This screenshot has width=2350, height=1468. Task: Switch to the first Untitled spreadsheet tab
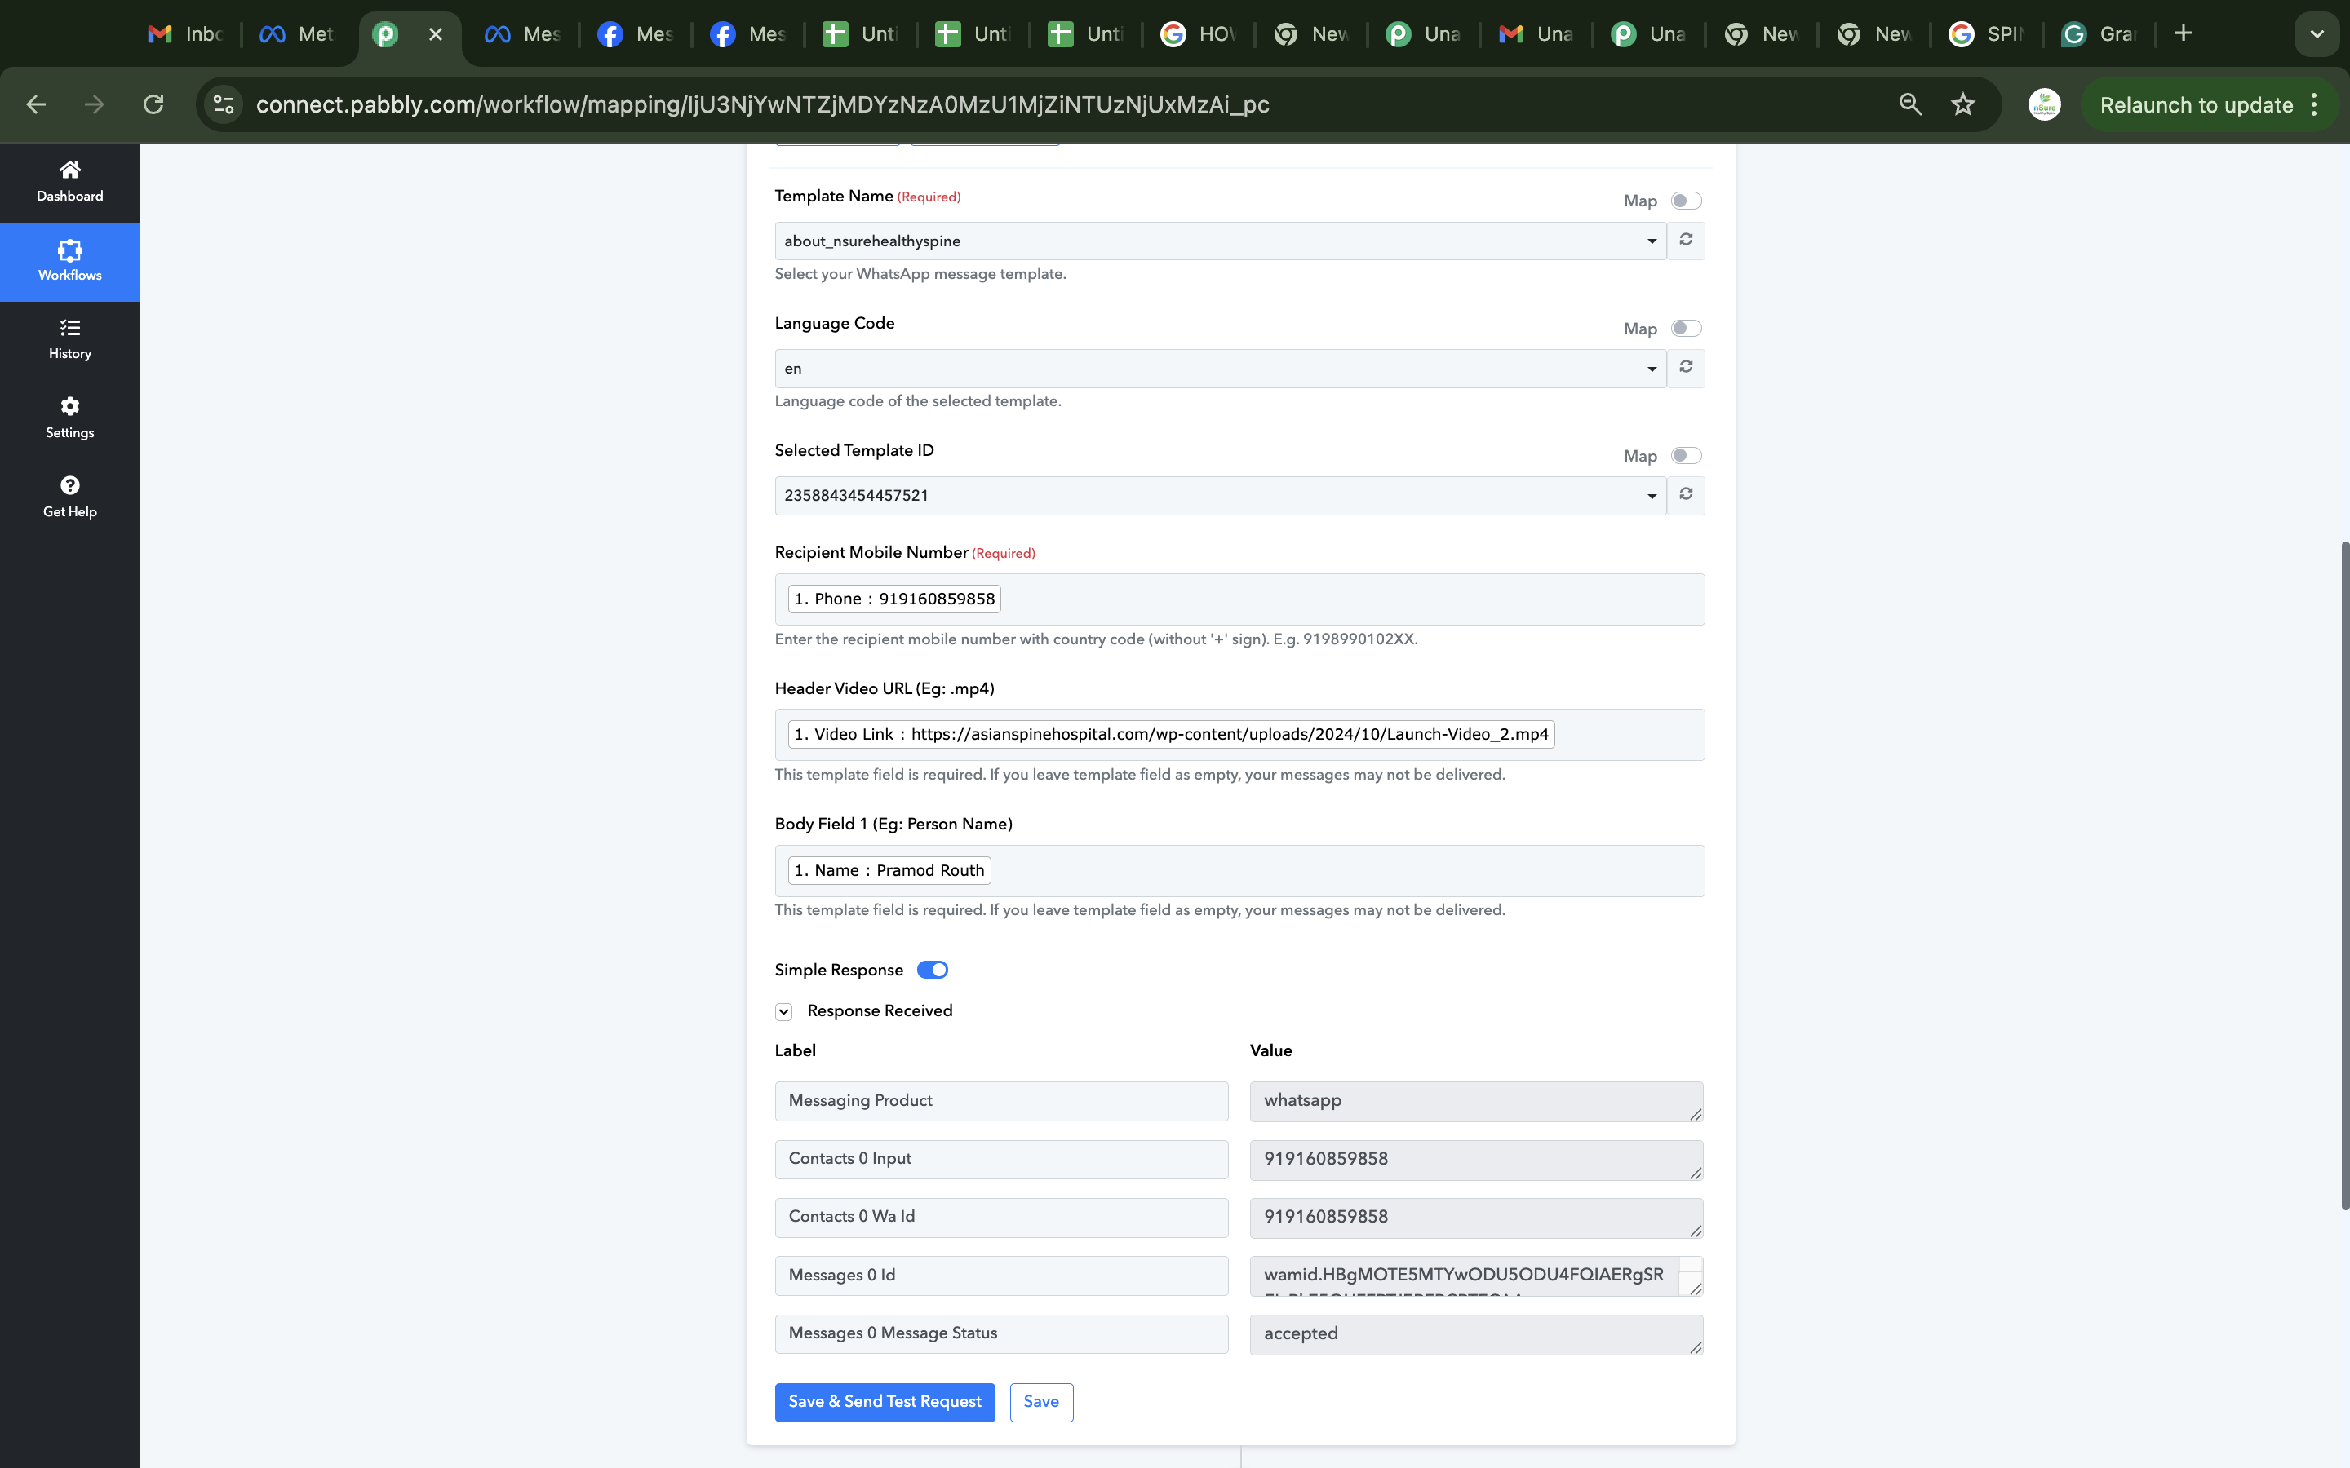[860, 34]
